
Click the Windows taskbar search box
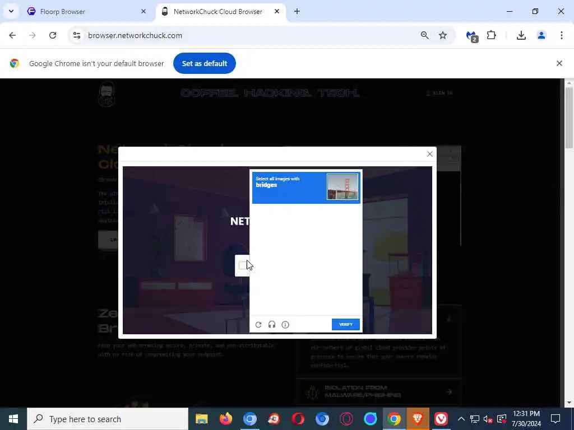[x=108, y=419]
